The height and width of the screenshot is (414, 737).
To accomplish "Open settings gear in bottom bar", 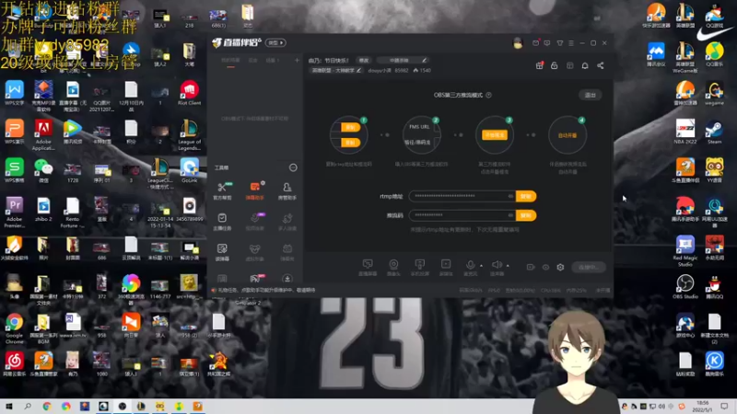I will [560, 267].
